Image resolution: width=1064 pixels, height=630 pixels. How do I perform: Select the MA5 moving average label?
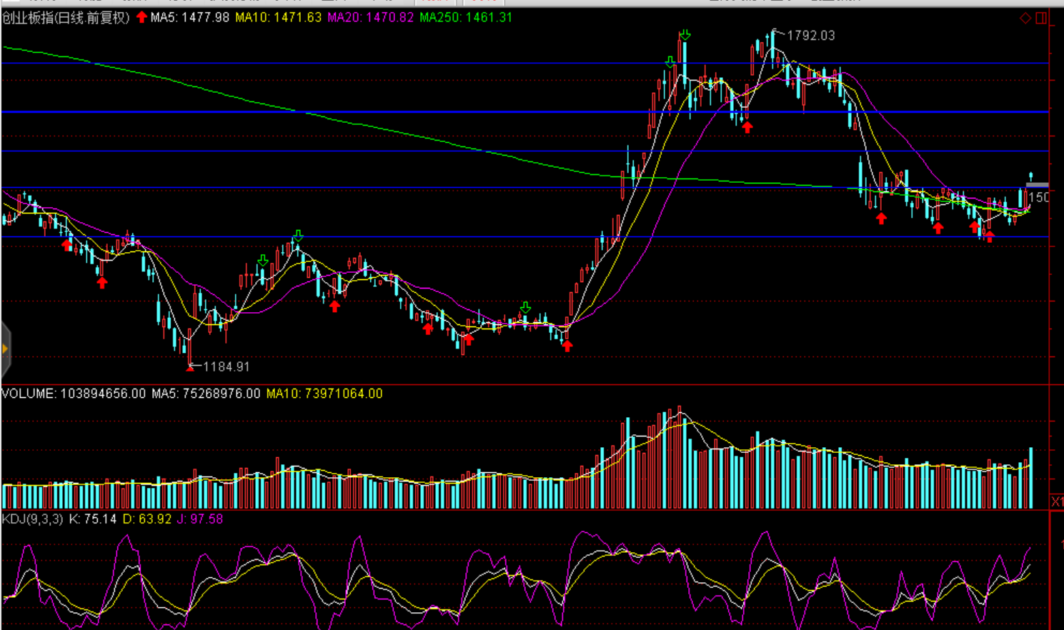189,17
